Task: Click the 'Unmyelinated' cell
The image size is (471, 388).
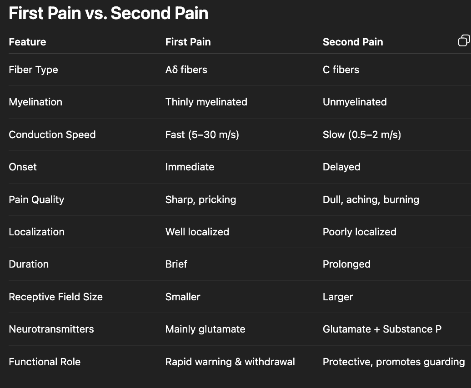Action: (x=354, y=102)
